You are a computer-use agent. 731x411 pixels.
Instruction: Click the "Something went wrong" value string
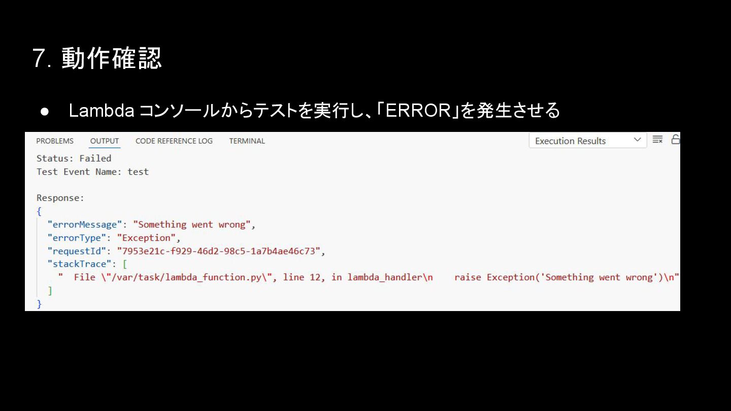(x=192, y=224)
